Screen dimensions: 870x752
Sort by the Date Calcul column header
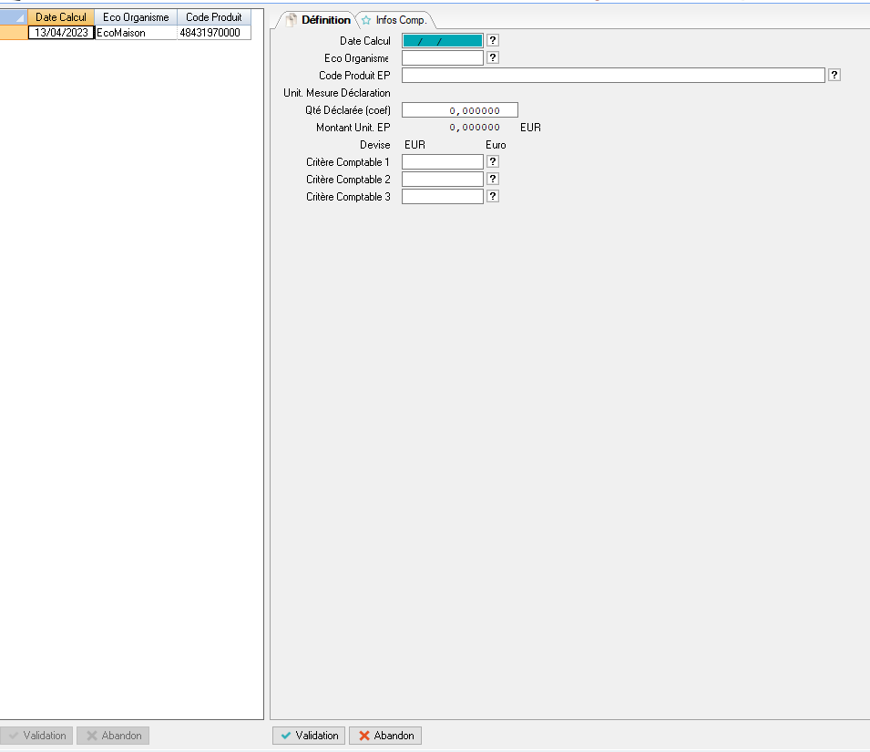point(61,17)
